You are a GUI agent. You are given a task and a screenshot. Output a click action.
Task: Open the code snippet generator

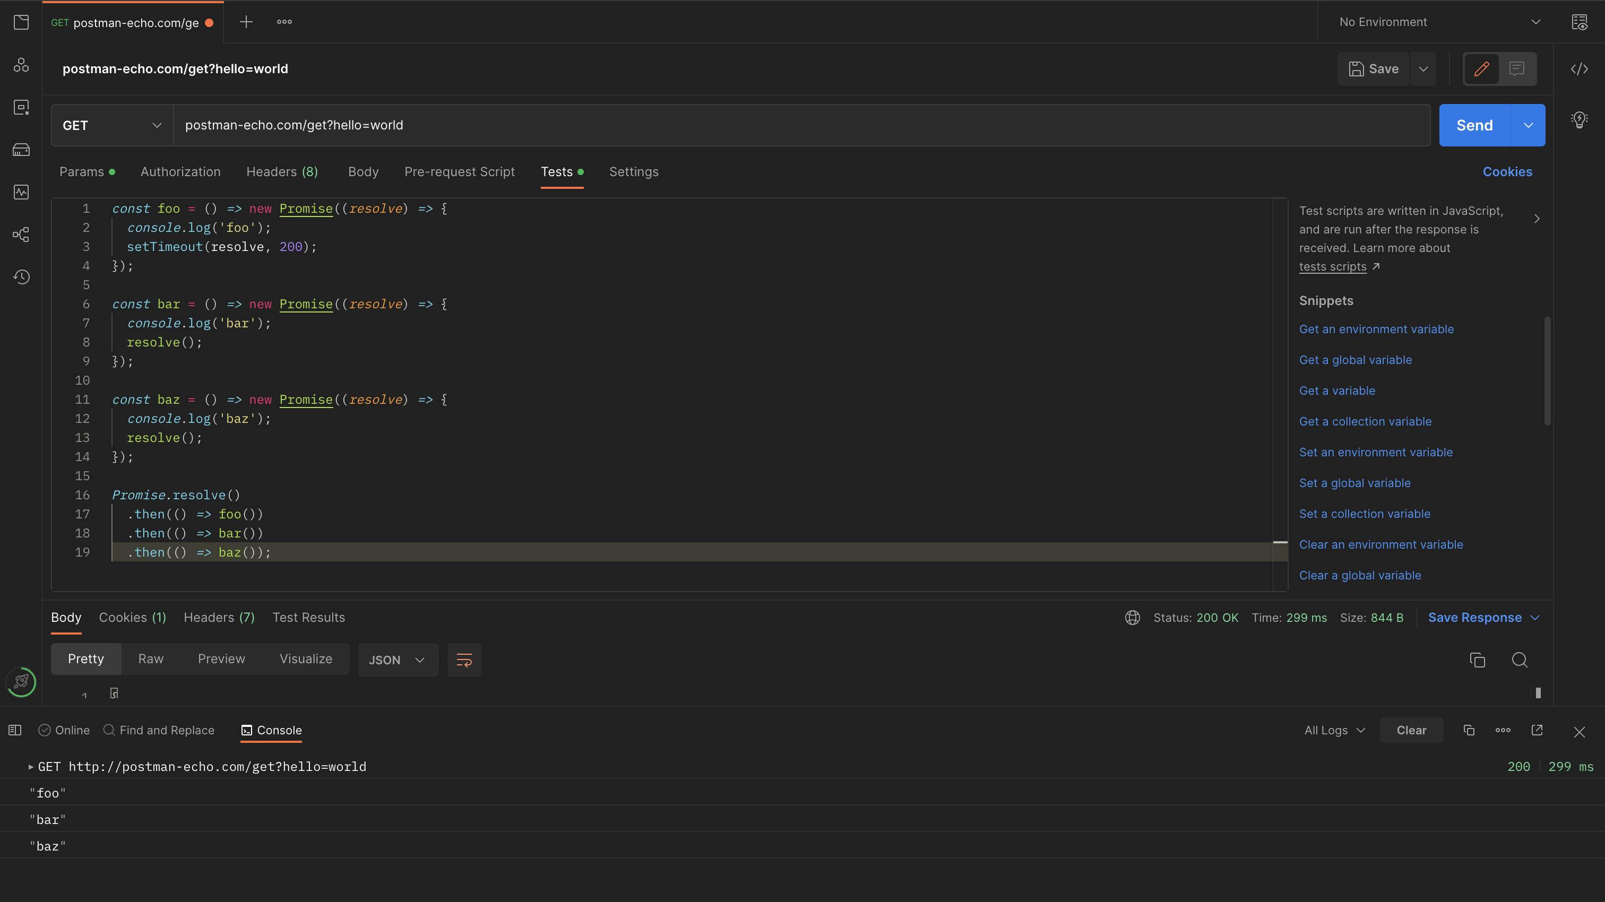[1580, 68]
